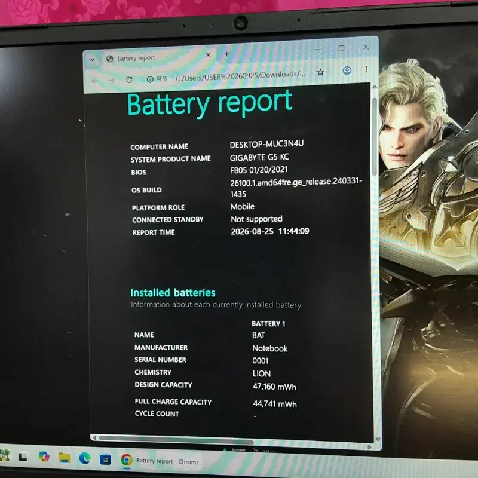Launch Copilot from the taskbar
Image resolution: width=478 pixels, height=478 pixels.
44,456
